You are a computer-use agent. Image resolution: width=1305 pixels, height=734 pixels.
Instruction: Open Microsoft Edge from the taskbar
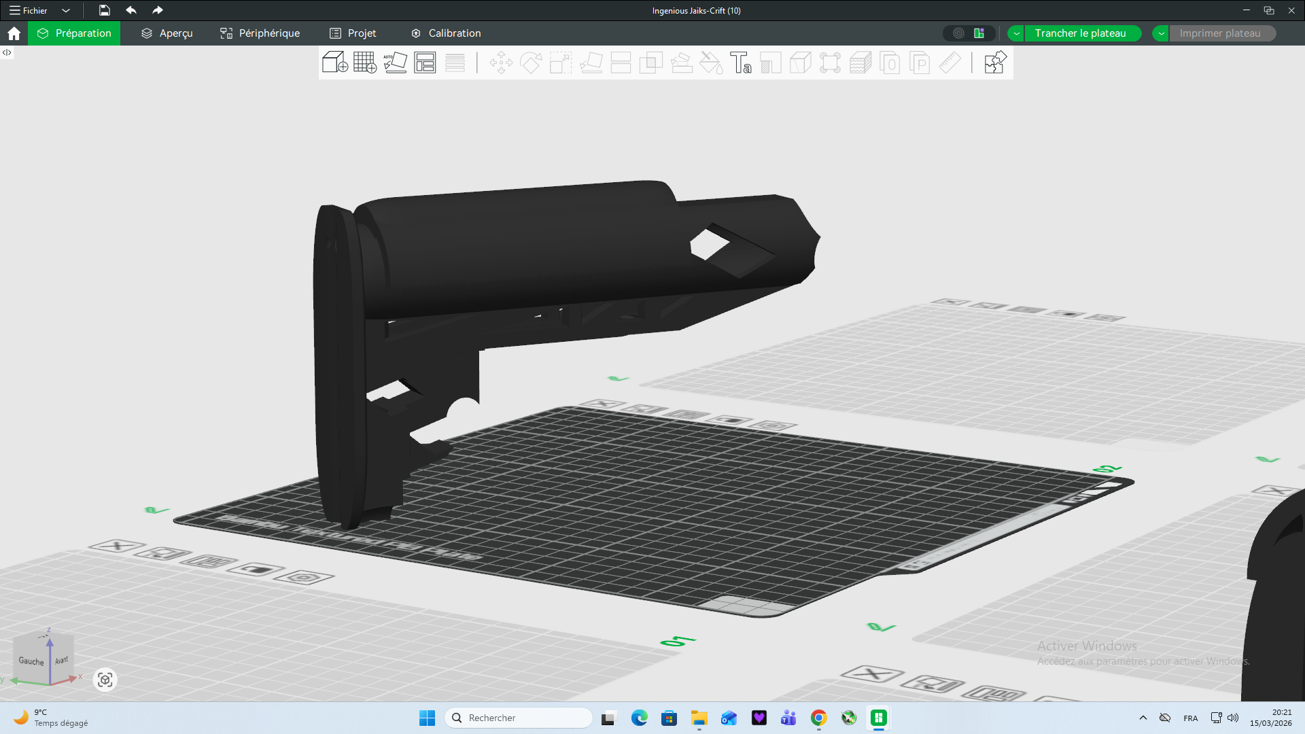639,718
